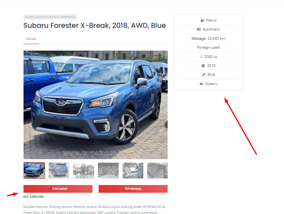284x214 pixels.
Task: Click the paintbrush icon beside Blue
Action: coord(203,75)
